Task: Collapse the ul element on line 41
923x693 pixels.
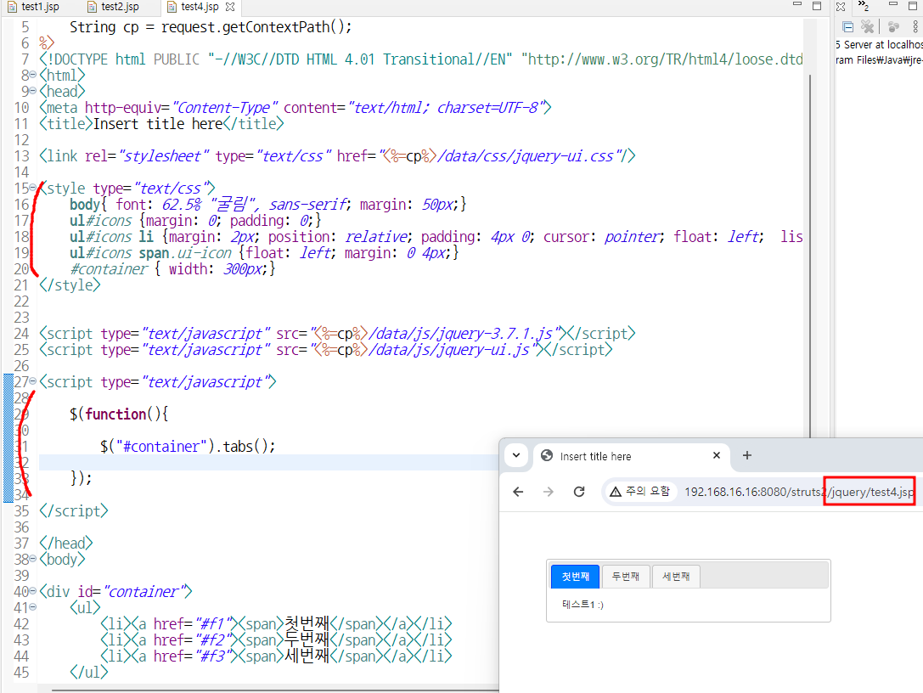Action: coord(33,607)
